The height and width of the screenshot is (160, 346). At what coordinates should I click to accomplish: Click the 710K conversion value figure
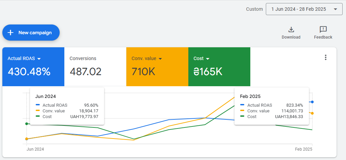144,72
